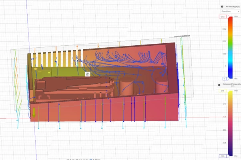Screen dimensions: 241x160
Task: Click the air velocity Max slider handle
Action: coord(228,16)
